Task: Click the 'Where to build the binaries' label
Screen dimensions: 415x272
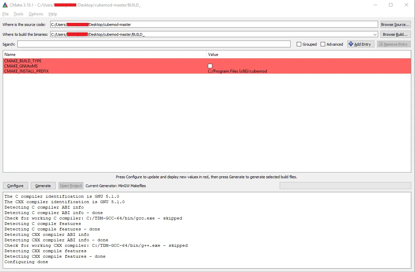Action: pyautogui.click(x=25, y=34)
